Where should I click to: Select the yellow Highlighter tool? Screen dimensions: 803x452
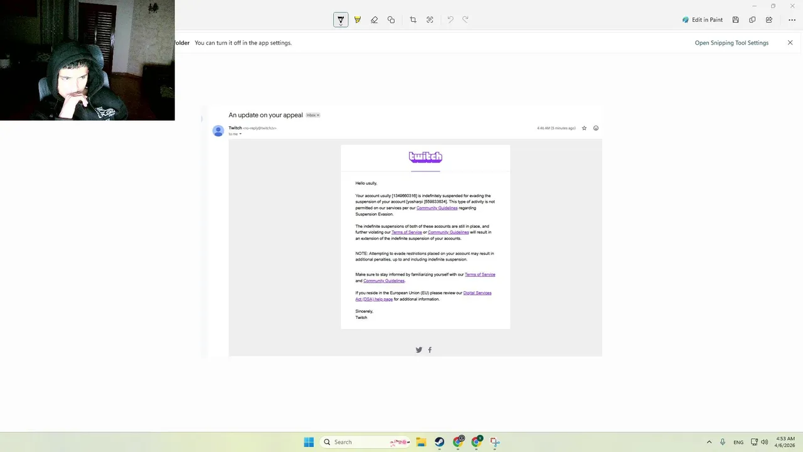(358, 19)
